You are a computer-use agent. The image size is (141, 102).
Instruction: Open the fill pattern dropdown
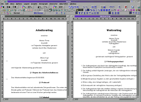click(x=15, y=7)
